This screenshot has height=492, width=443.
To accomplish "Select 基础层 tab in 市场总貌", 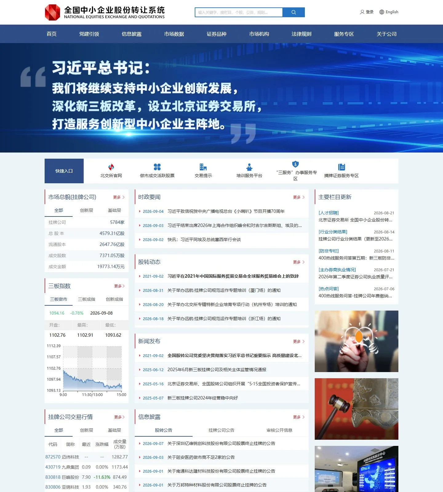I will [114, 210].
